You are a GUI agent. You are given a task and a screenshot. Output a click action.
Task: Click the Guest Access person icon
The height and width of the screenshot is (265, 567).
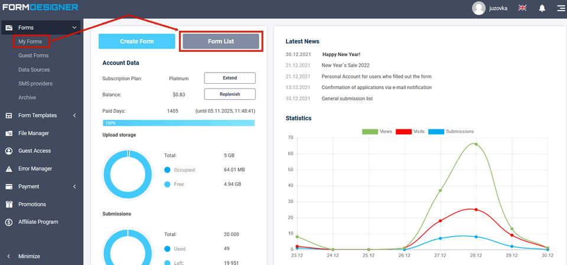(9, 151)
